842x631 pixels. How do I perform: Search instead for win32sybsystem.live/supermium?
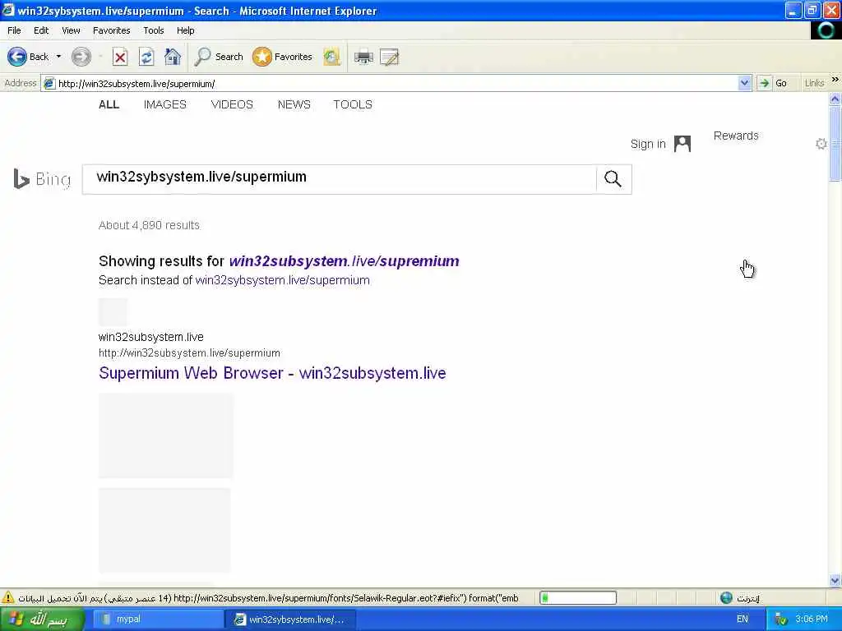pos(283,280)
